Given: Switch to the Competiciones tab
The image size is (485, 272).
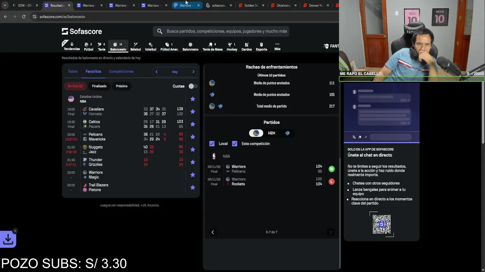Looking at the screenshot, I should [121, 71].
